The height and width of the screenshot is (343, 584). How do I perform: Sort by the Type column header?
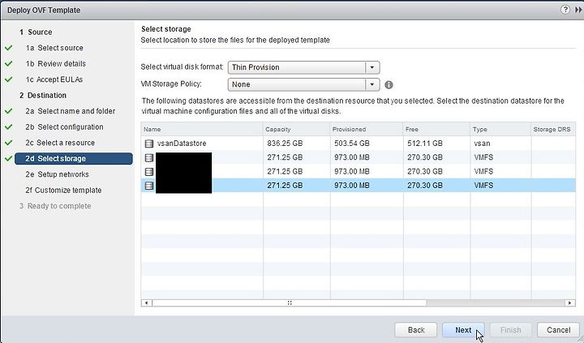pos(500,129)
